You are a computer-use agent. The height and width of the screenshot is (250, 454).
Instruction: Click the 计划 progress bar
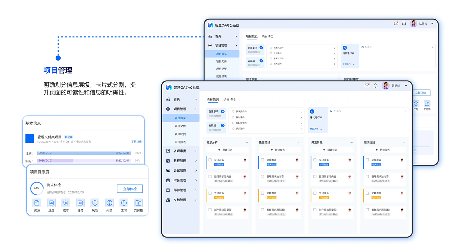click(84, 153)
